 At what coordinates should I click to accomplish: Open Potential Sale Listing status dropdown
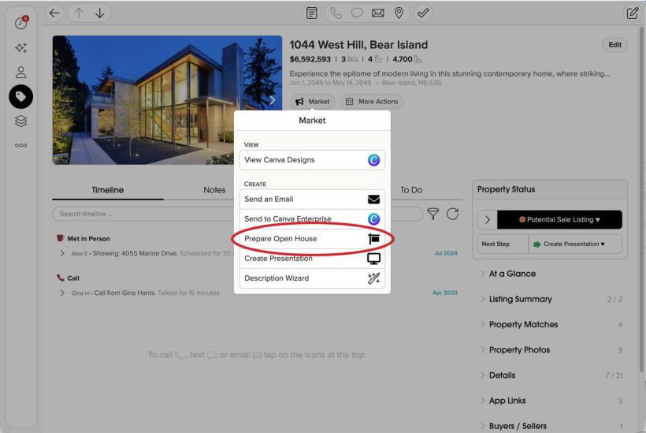[559, 219]
